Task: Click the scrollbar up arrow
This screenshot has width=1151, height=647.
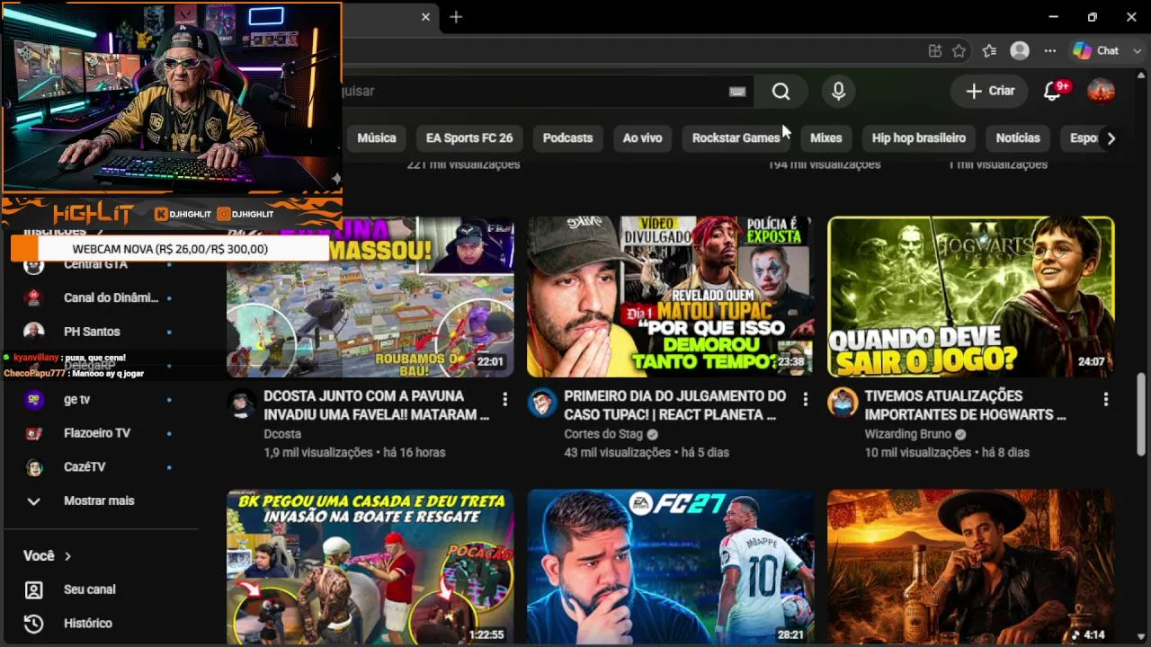Action: tap(1142, 75)
